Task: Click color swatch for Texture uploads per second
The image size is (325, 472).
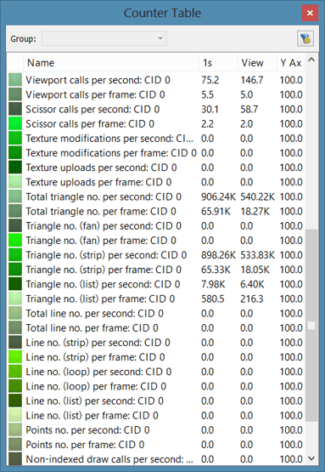Action: coord(15,168)
